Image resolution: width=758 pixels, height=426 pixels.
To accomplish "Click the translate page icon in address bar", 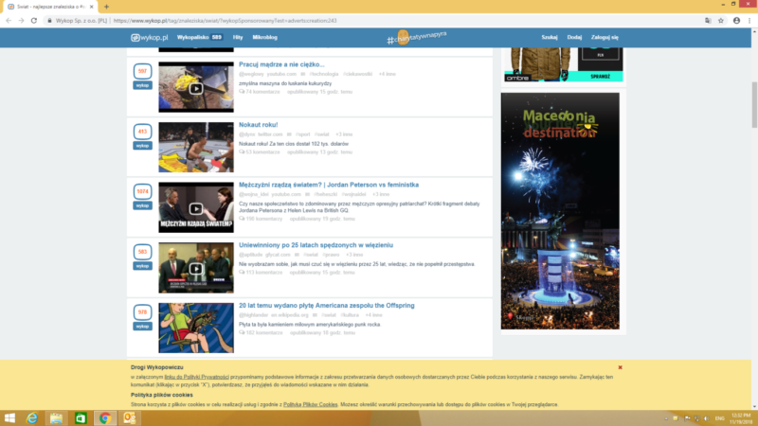I will (x=708, y=20).
